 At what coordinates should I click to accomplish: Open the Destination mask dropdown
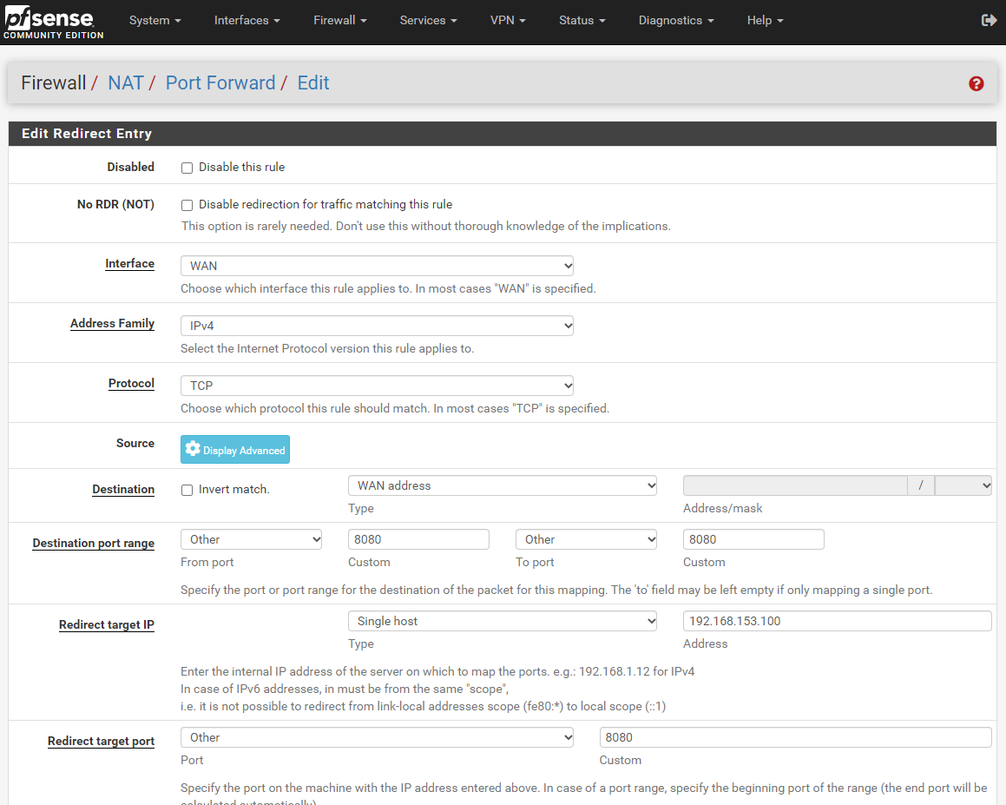pyautogui.click(x=963, y=485)
